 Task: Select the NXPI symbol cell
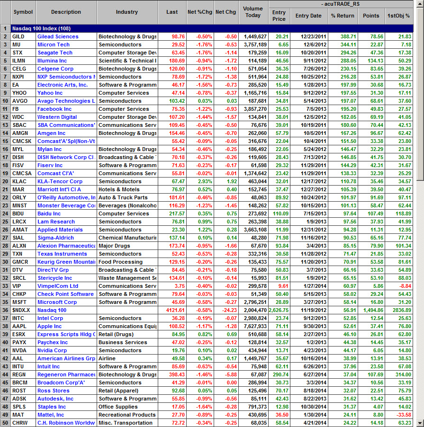(23, 77)
